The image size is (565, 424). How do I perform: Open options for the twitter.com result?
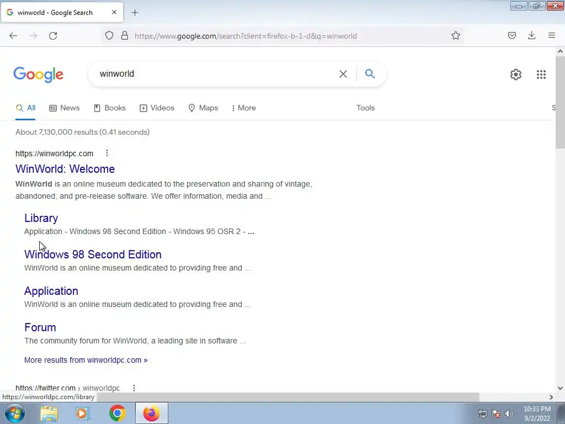pyautogui.click(x=134, y=388)
